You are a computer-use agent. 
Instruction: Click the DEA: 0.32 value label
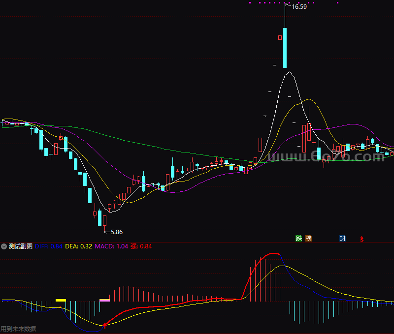pyautogui.click(x=79, y=246)
